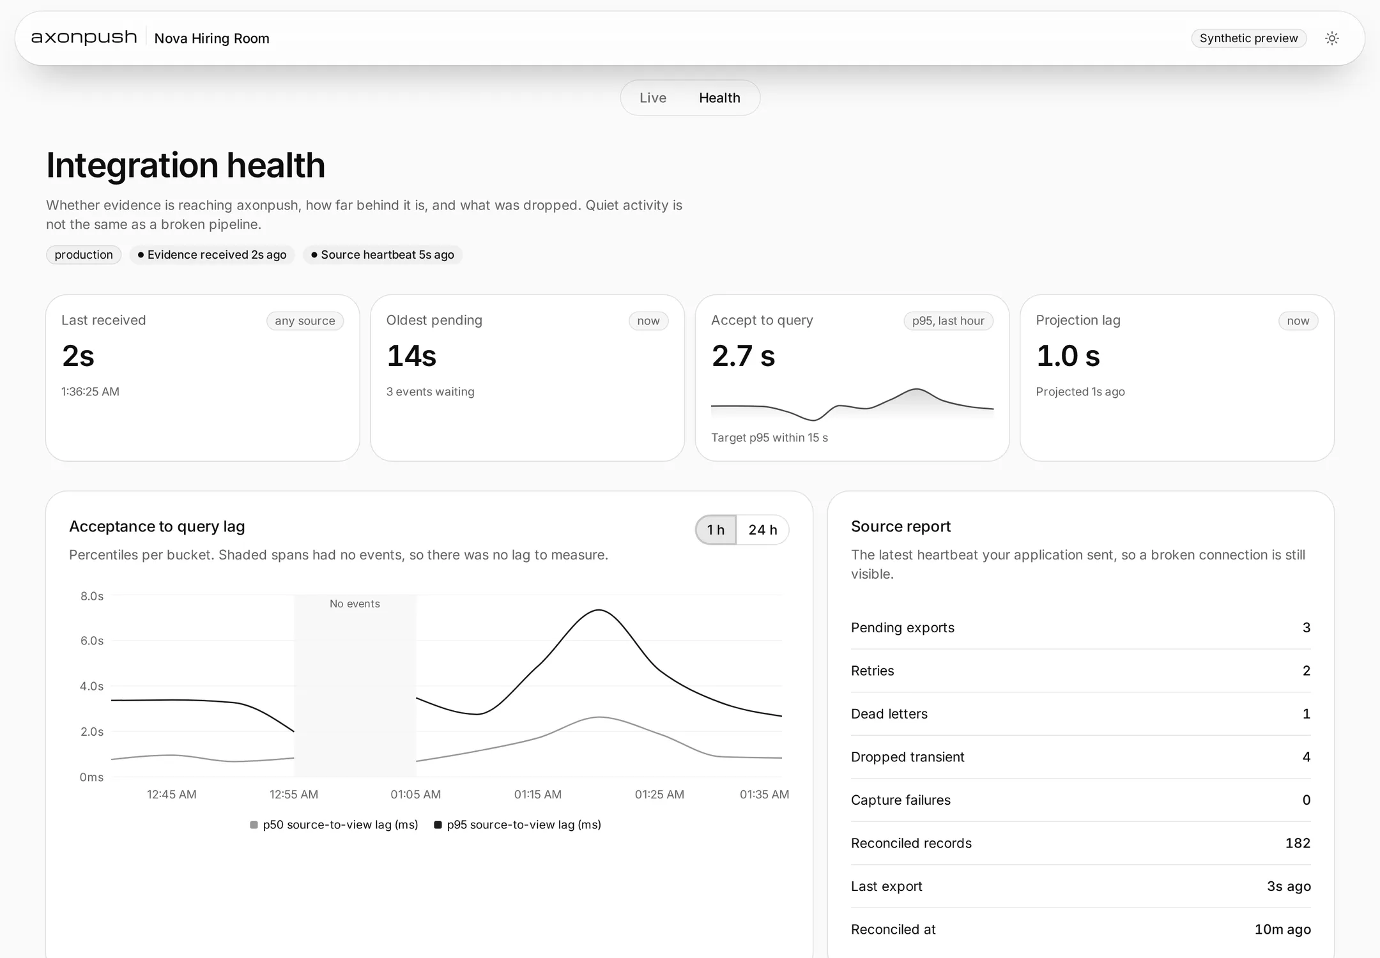Click the Nova Hiring Room title
Image resolution: width=1380 pixels, height=958 pixels.
click(212, 38)
